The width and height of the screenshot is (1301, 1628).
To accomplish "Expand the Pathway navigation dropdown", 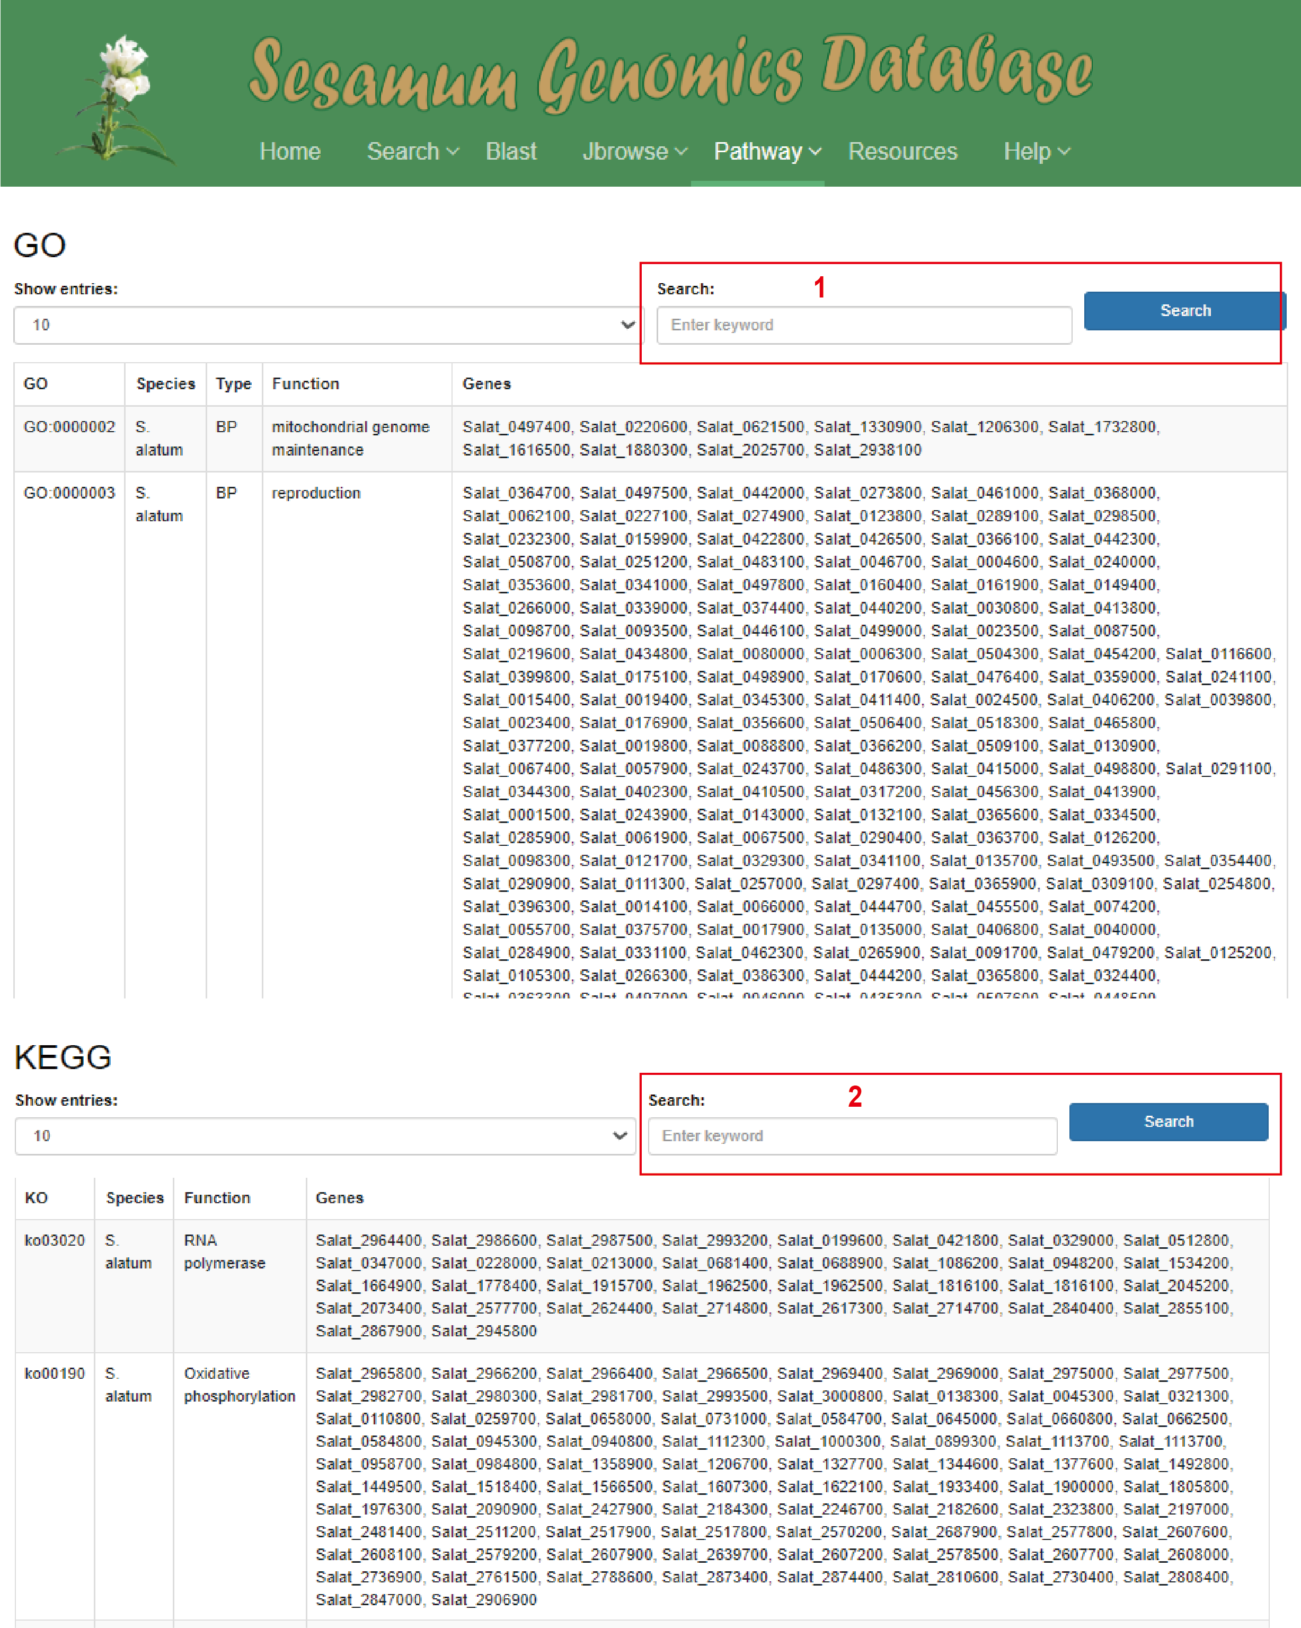I will coord(767,152).
